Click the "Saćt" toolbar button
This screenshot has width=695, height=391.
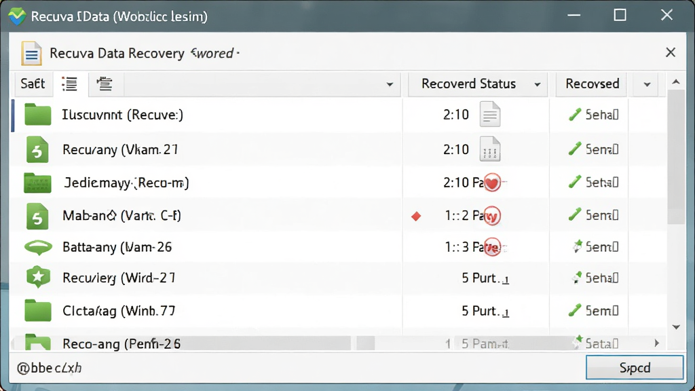(33, 83)
